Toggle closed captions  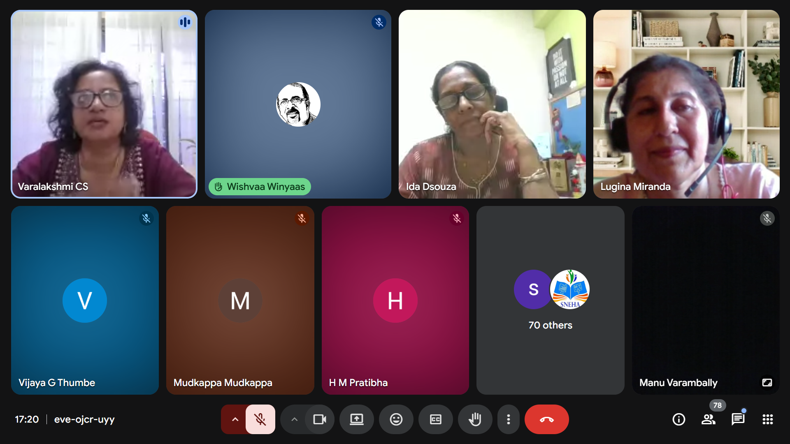(x=435, y=419)
